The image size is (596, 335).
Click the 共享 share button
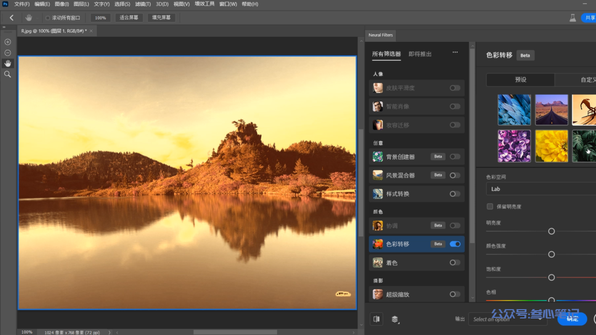point(589,18)
